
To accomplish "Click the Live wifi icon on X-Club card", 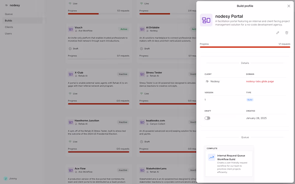I will pos(70,94).
